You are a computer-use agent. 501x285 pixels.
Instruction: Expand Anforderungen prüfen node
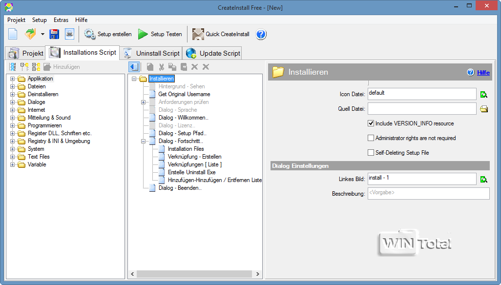click(x=144, y=102)
